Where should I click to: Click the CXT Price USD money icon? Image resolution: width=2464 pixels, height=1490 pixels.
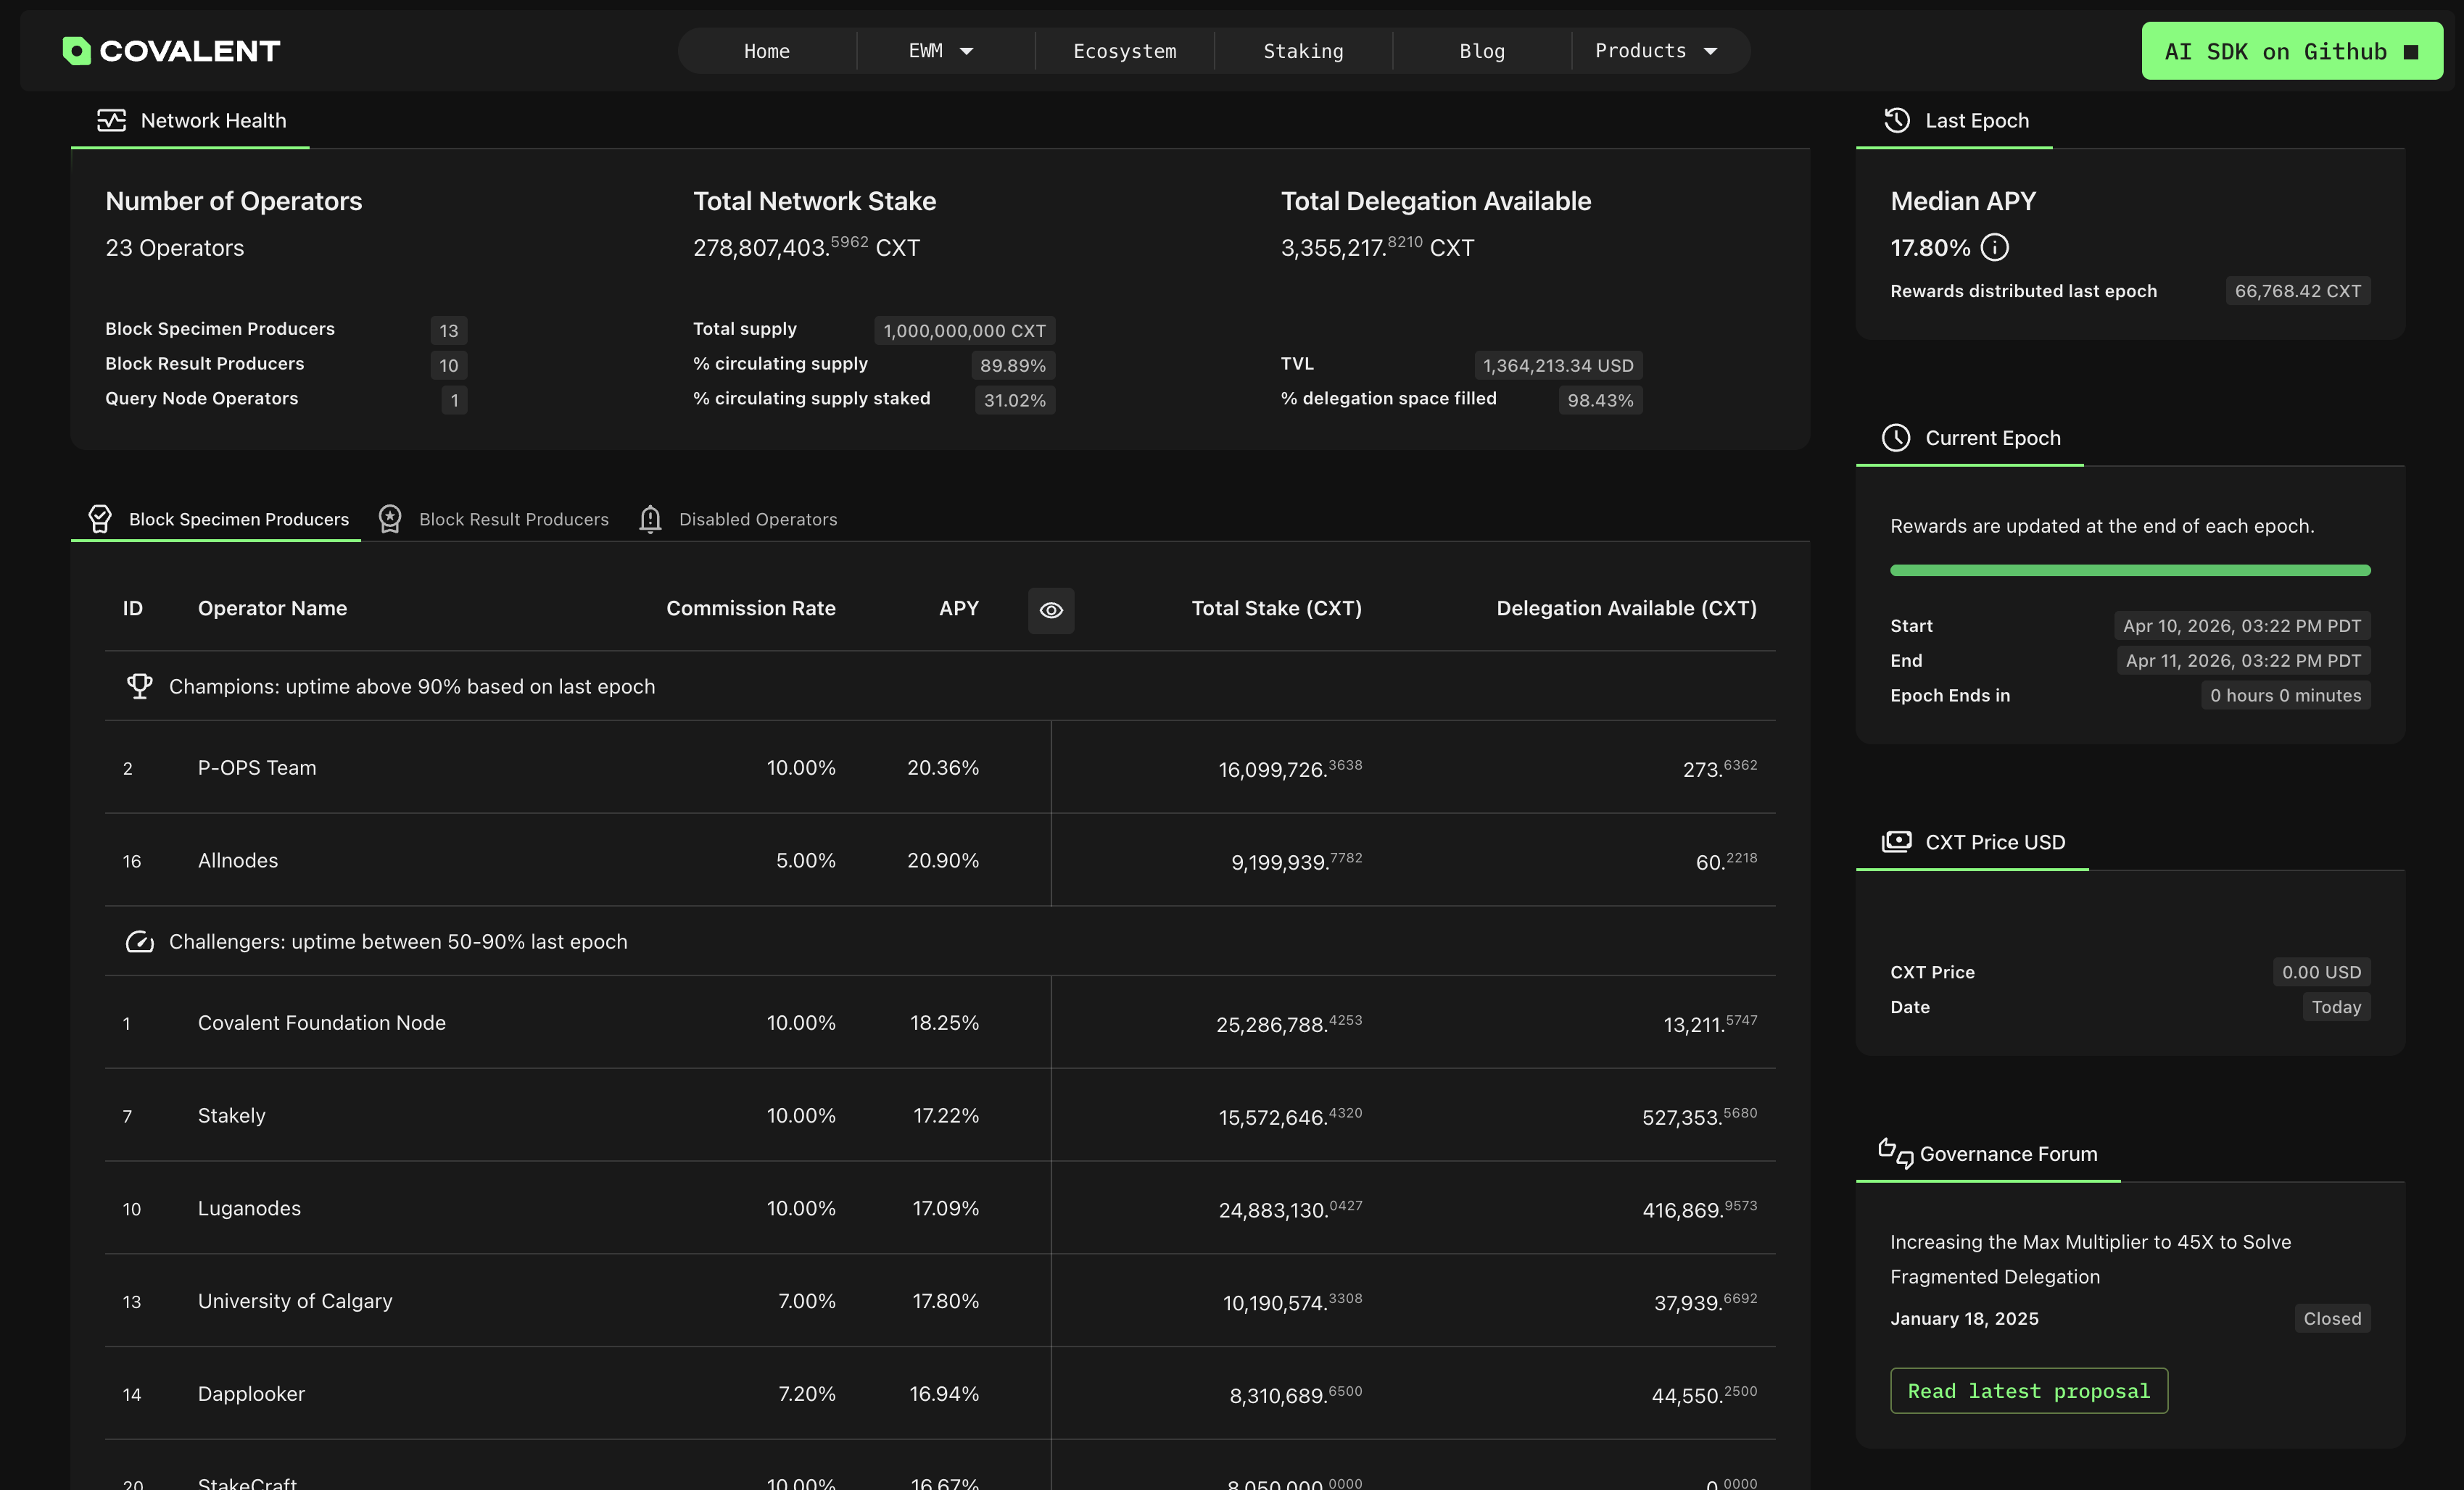(1896, 841)
